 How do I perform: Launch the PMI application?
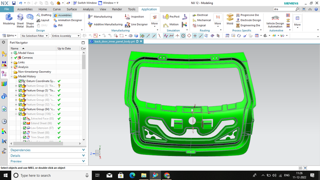click(58, 26)
